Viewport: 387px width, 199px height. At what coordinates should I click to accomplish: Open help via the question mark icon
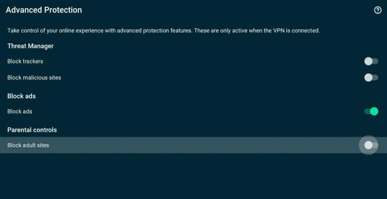coord(378,10)
